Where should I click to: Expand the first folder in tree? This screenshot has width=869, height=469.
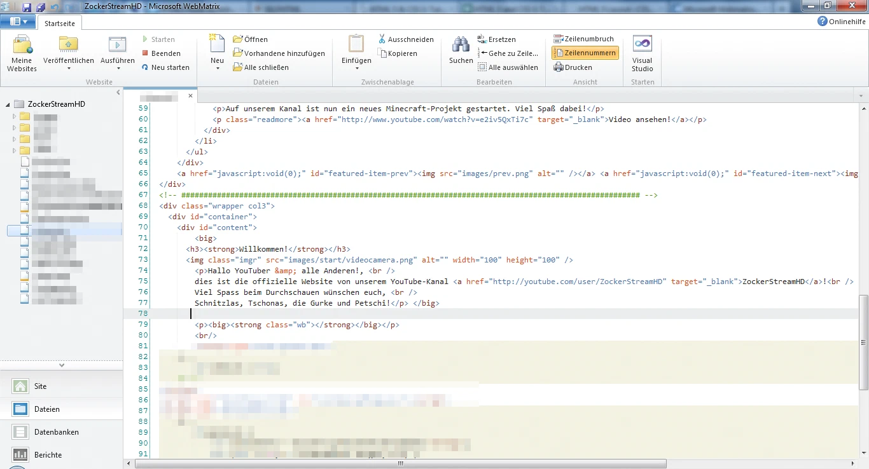(x=14, y=116)
